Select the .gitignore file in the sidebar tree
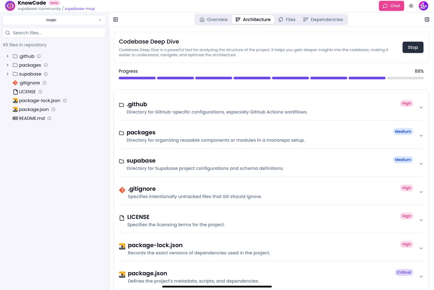The width and height of the screenshot is (434, 290). coord(29,83)
